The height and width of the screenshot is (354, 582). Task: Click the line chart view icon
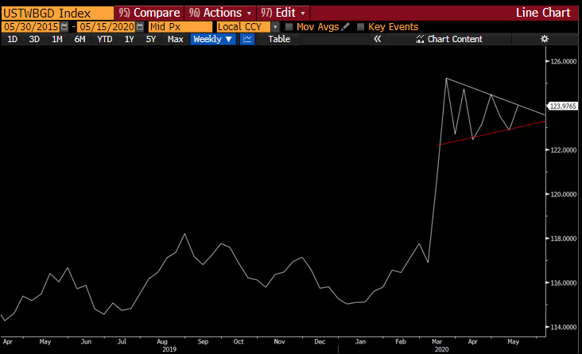click(247, 39)
